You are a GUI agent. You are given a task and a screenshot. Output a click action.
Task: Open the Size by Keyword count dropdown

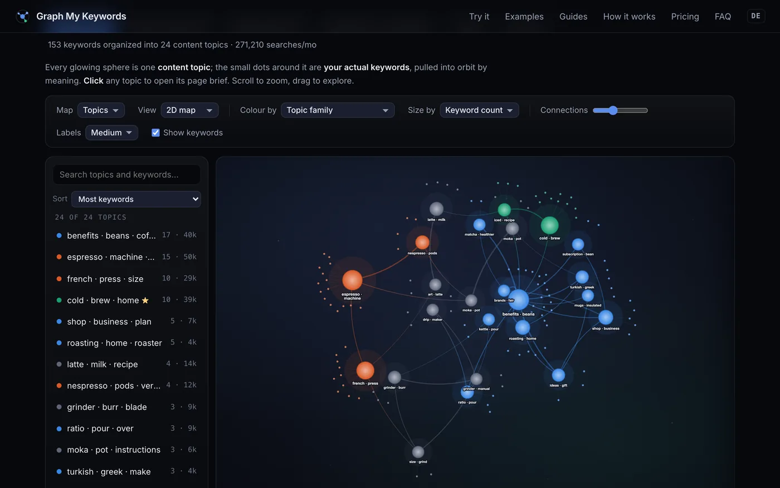[x=479, y=110]
